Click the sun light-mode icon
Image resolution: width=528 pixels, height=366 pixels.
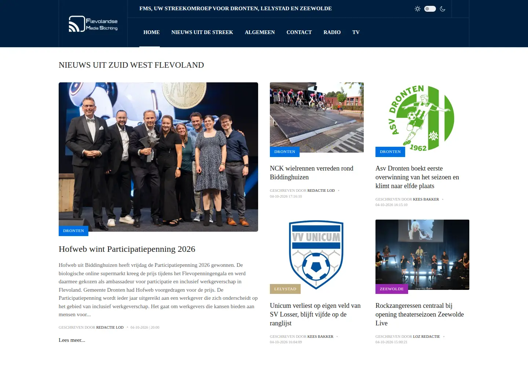coord(417,9)
